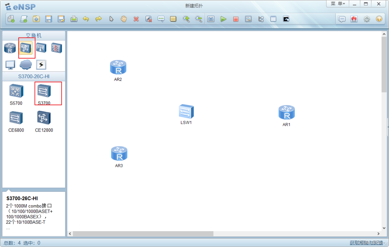Click the S3700-26C-HI description title
Image resolution: width=389 pixels, height=247 pixels.
click(22, 198)
